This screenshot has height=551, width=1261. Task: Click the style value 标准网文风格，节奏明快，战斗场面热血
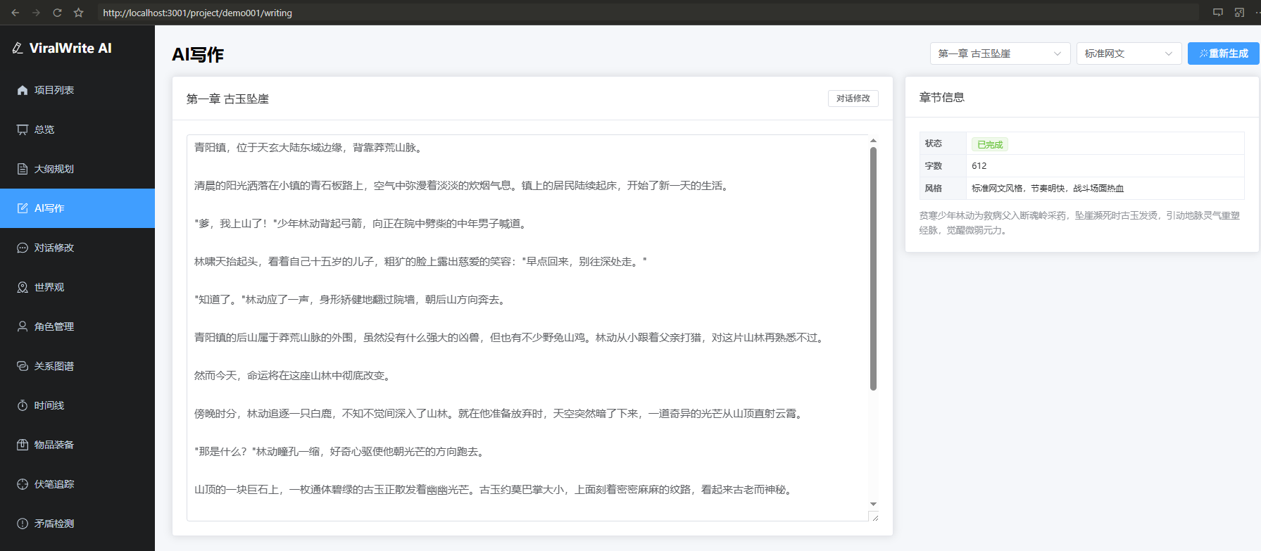[1048, 189]
